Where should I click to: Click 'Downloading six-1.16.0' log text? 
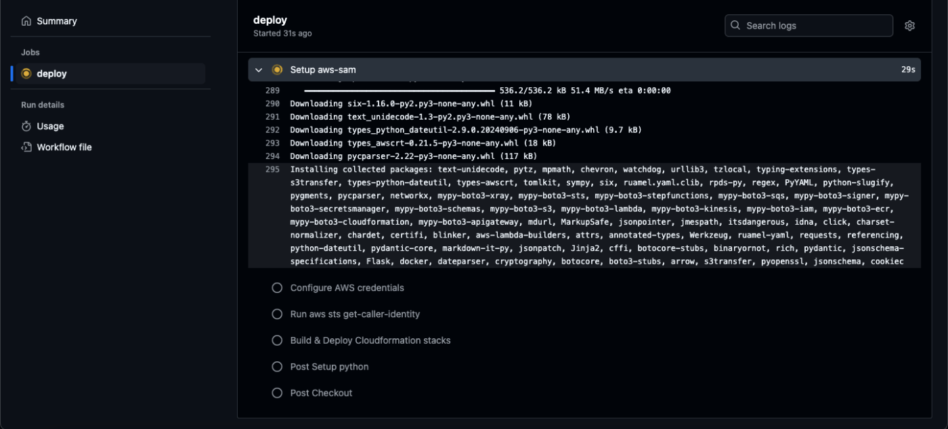(411, 104)
